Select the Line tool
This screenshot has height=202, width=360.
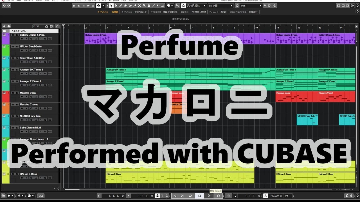(x=154, y=6)
